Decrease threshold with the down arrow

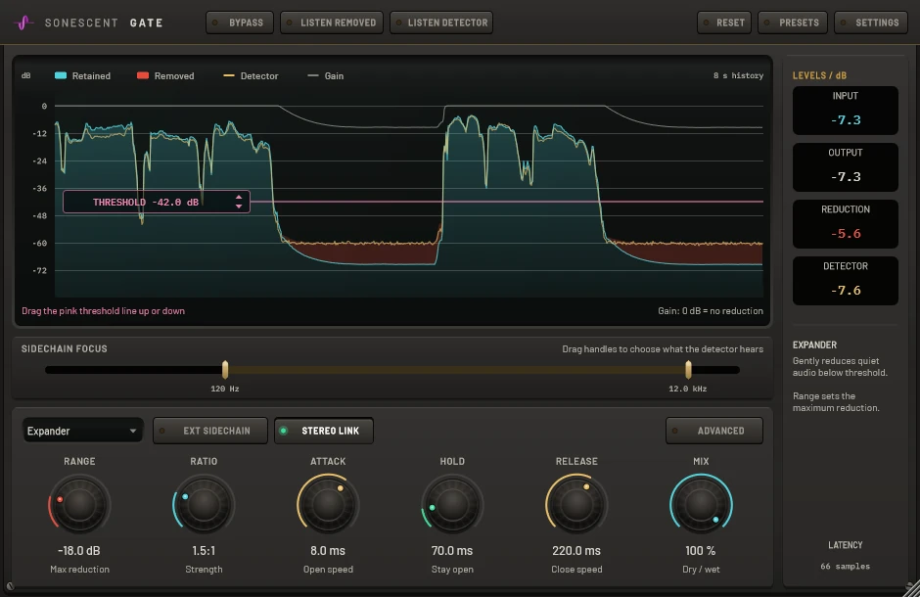pyautogui.click(x=239, y=207)
